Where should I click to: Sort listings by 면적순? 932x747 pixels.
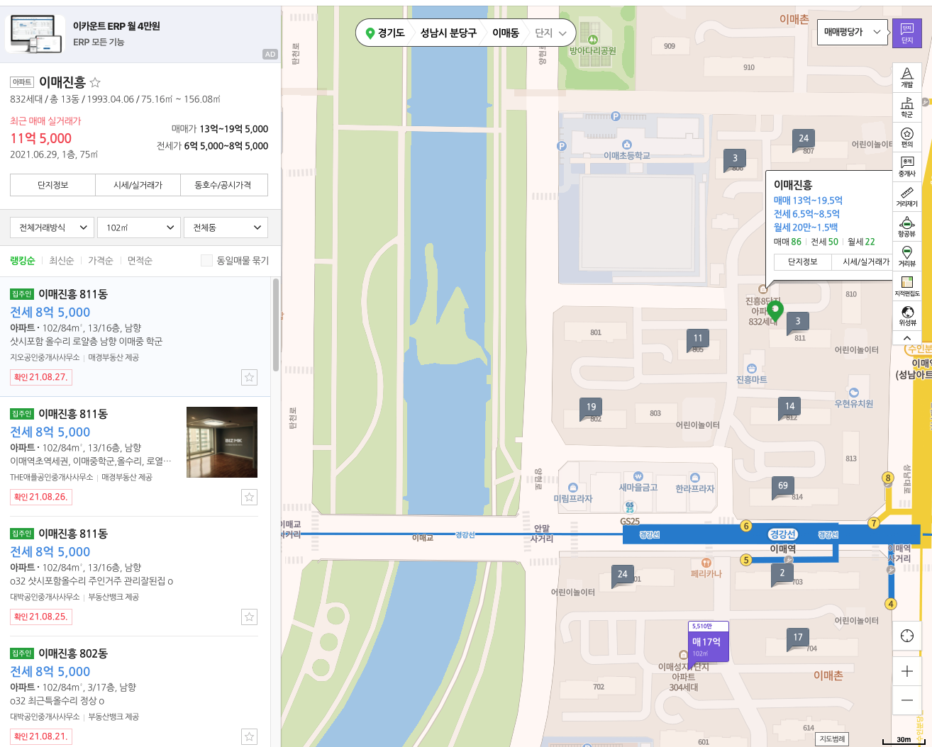click(x=140, y=261)
